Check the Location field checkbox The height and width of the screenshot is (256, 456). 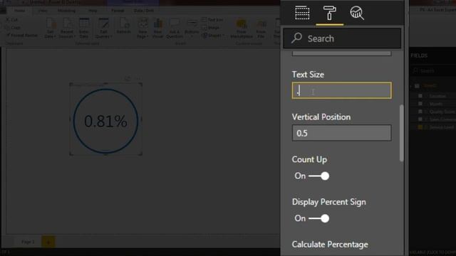click(x=420, y=96)
